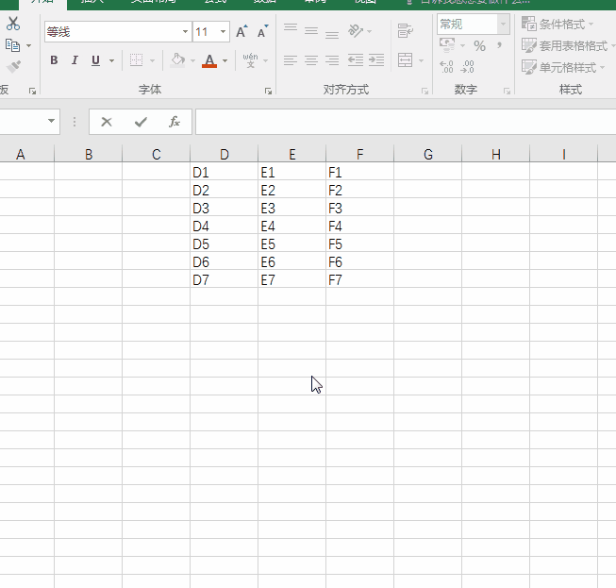Select column header G
The height and width of the screenshot is (588, 616).
coord(427,154)
